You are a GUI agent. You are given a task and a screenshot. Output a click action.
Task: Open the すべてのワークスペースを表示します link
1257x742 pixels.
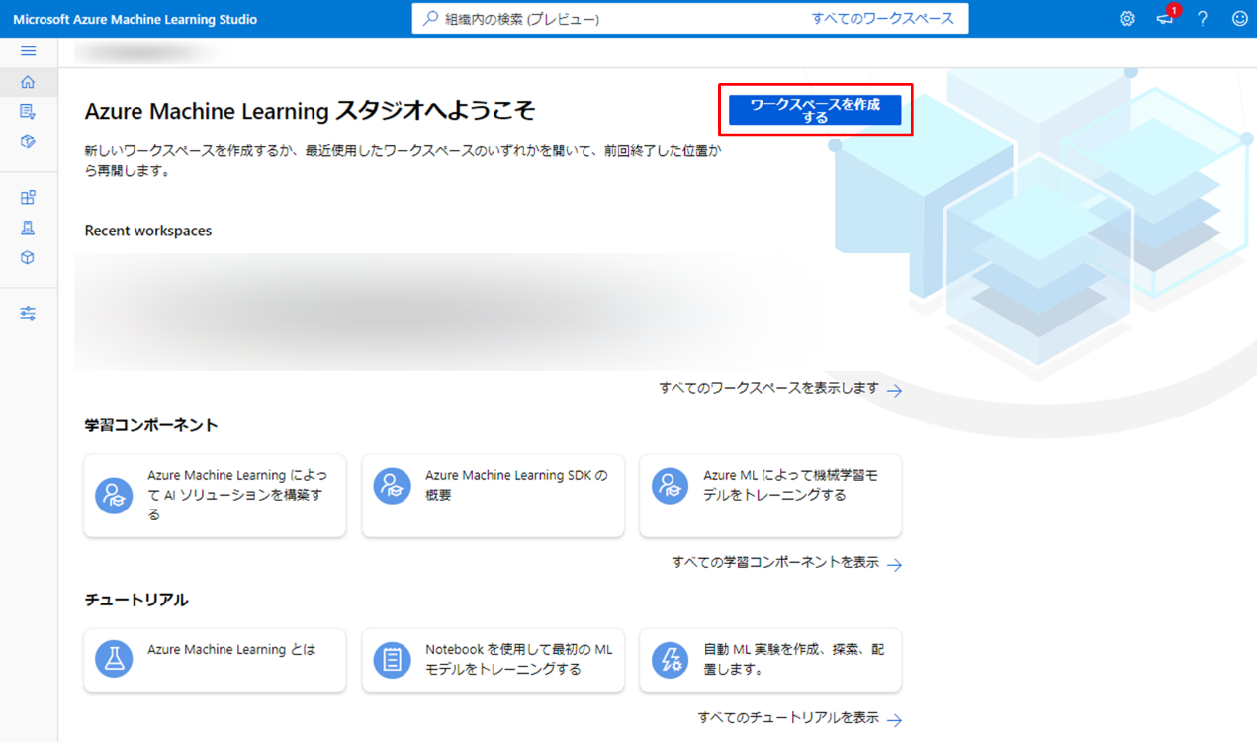point(769,388)
